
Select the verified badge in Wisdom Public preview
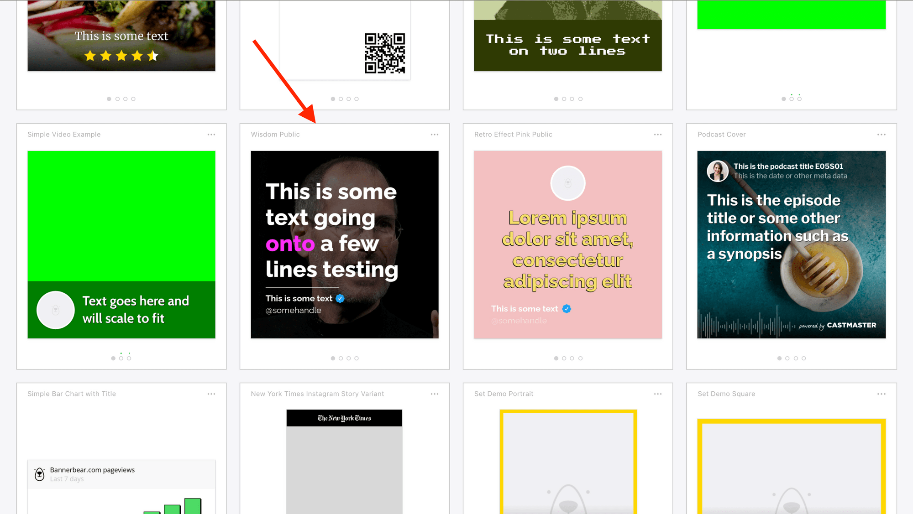pyautogui.click(x=340, y=298)
